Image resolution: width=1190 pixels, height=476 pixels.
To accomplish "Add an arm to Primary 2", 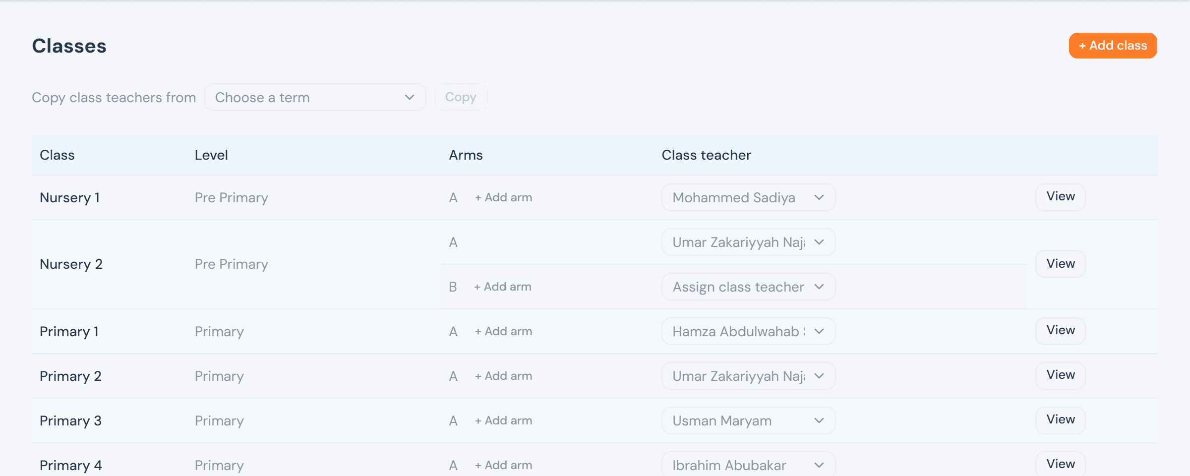I will click(503, 376).
